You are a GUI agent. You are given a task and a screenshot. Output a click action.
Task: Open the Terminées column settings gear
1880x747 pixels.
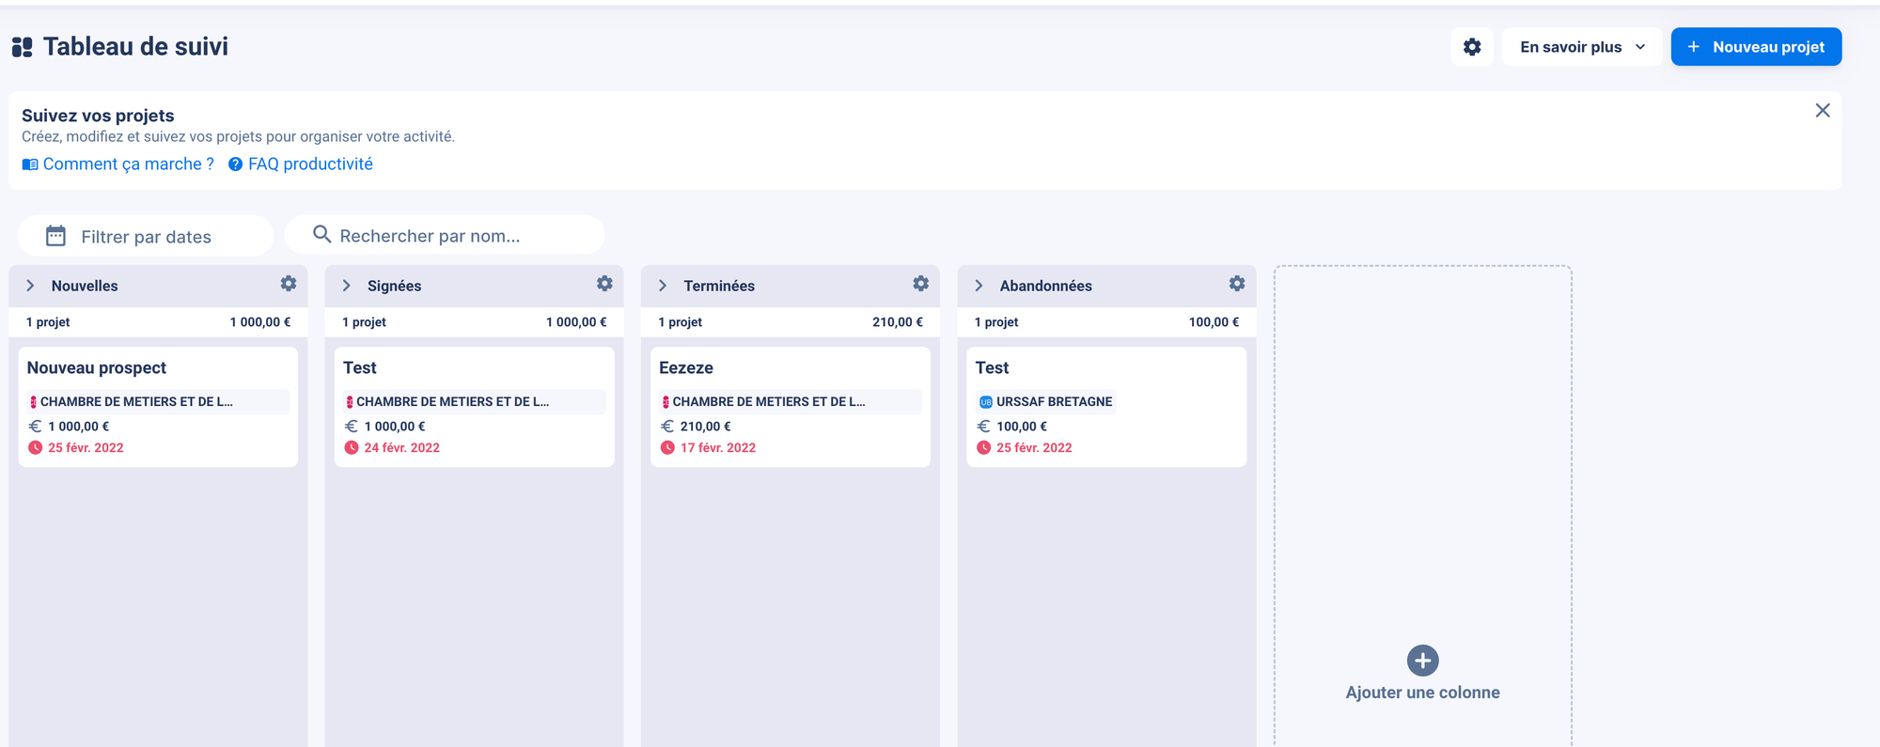[x=921, y=284]
